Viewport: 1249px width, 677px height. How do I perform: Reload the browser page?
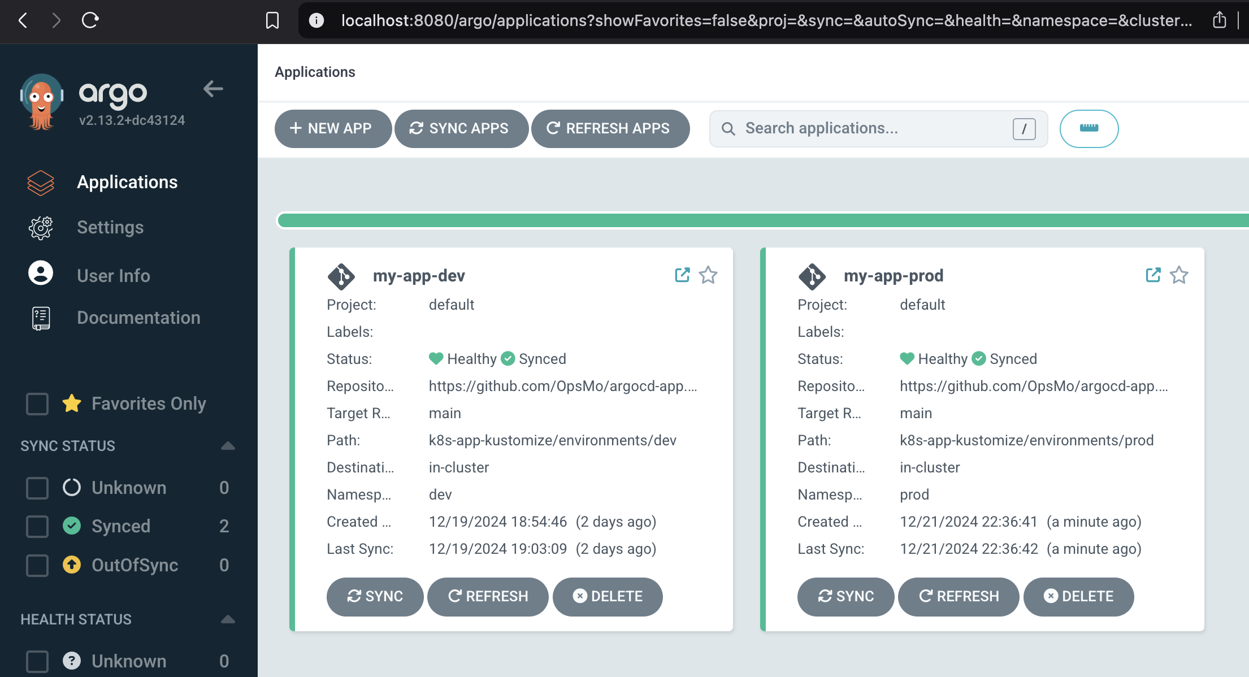click(x=90, y=21)
